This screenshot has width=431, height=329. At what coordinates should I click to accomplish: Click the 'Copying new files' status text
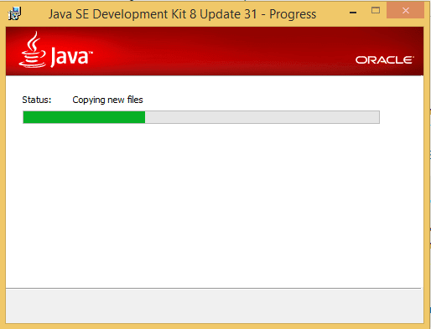coord(107,100)
